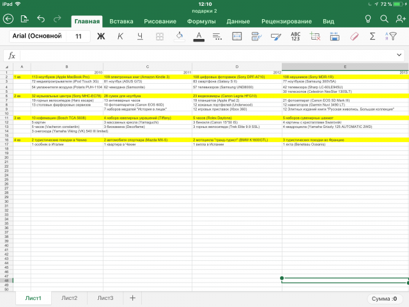Select cell "81 ноутбук (ASUS G73)"

pos(148,81)
